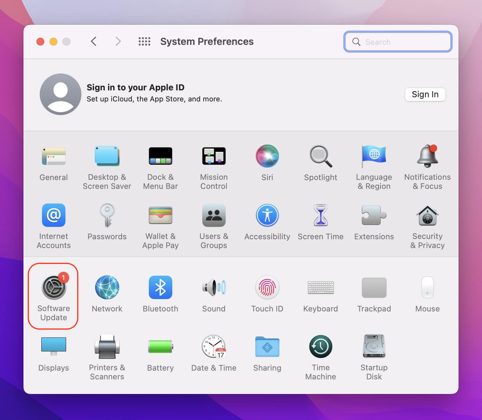Open Notifications & Focus preferences
This screenshot has width=482, height=420.
pyautogui.click(x=427, y=156)
